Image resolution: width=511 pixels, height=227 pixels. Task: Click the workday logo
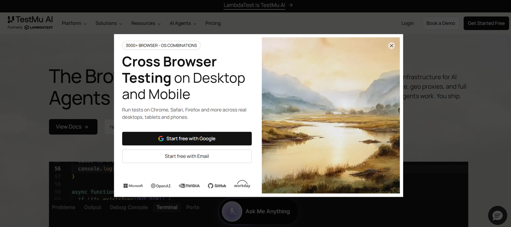[242, 184]
